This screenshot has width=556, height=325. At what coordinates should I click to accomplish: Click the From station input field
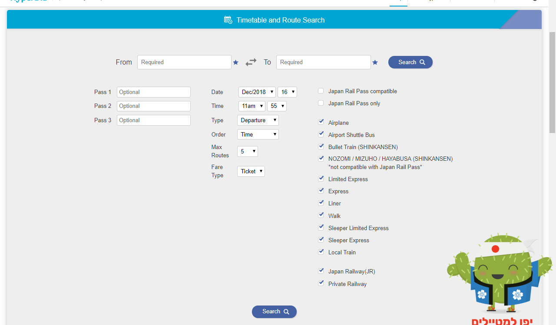tap(184, 62)
